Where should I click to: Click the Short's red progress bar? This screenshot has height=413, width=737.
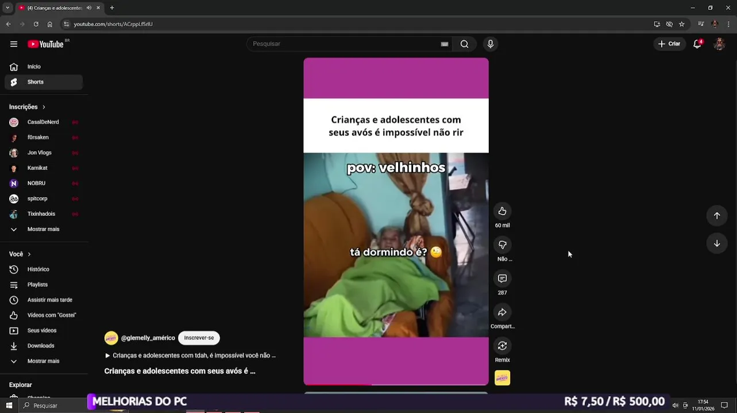pyautogui.click(x=337, y=384)
